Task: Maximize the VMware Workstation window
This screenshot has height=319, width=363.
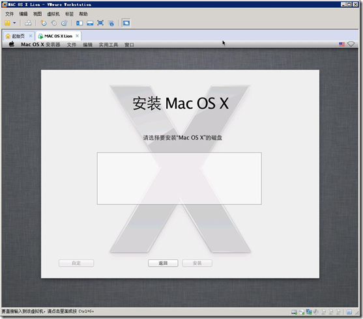Action: coord(349,4)
